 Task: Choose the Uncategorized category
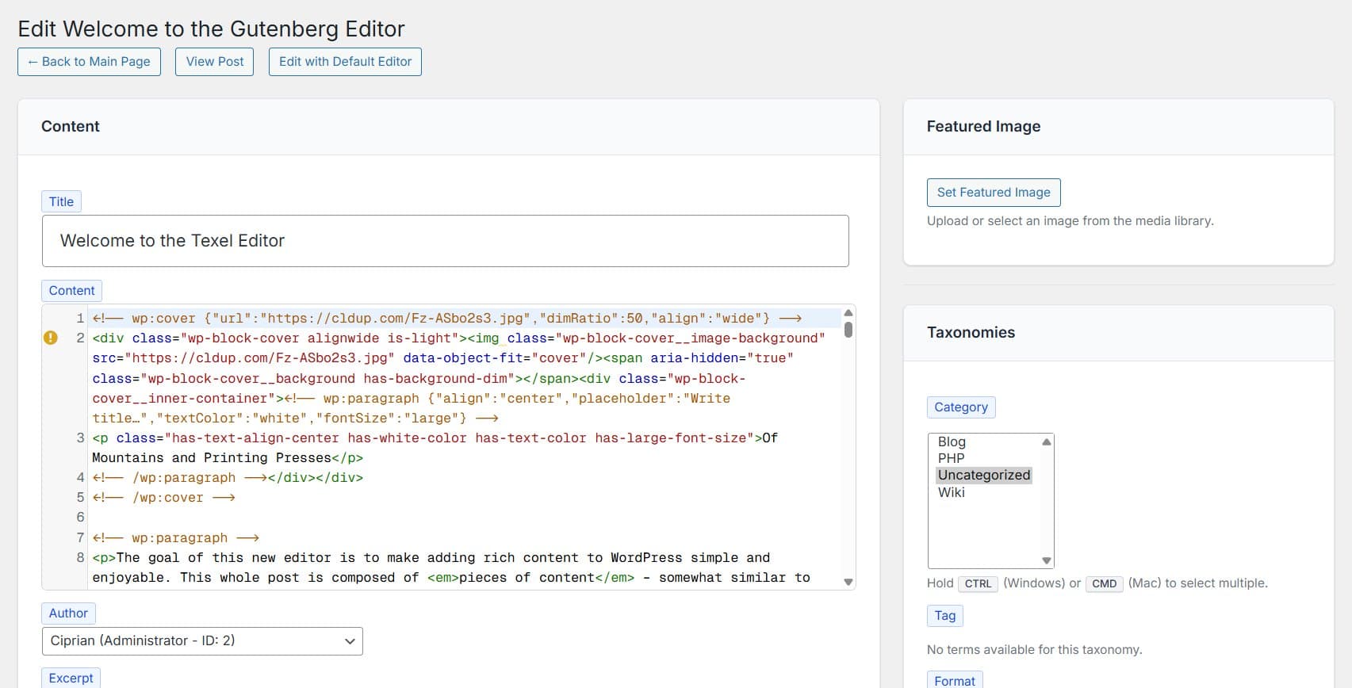click(983, 475)
